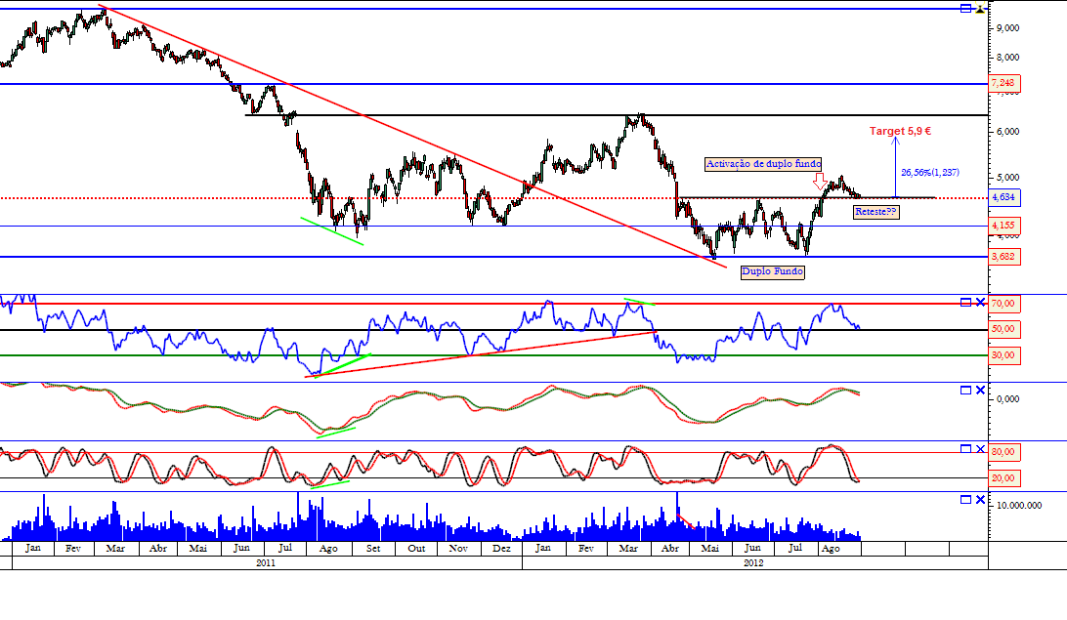Viewport: 1067px width, 620px height.
Task: Click the MACD 0,000 axis value
Action: [1007, 399]
